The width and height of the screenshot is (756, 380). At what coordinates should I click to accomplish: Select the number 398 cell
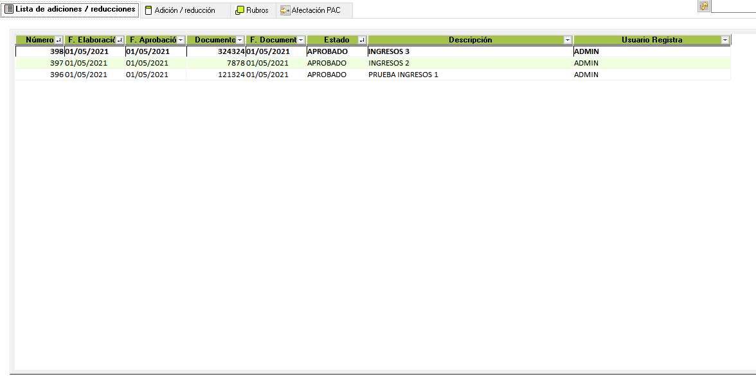pyautogui.click(x=40, y=51)
